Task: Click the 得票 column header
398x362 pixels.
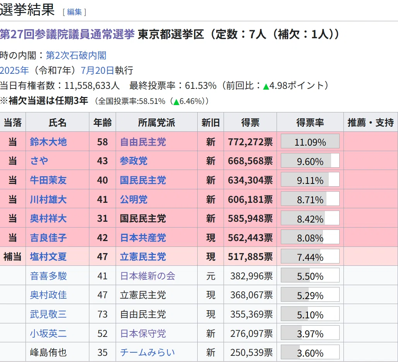Action: point(250,122)
